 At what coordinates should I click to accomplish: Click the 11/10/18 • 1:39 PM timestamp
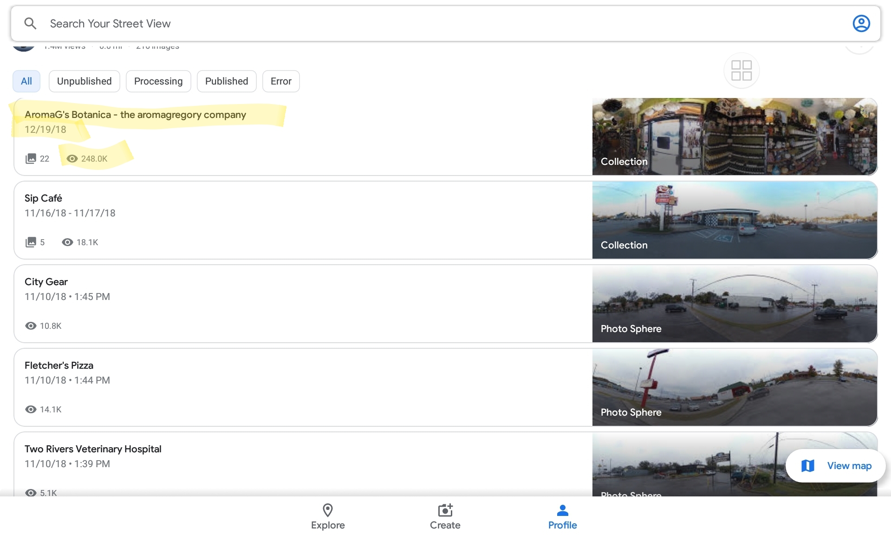click(67, 464)
